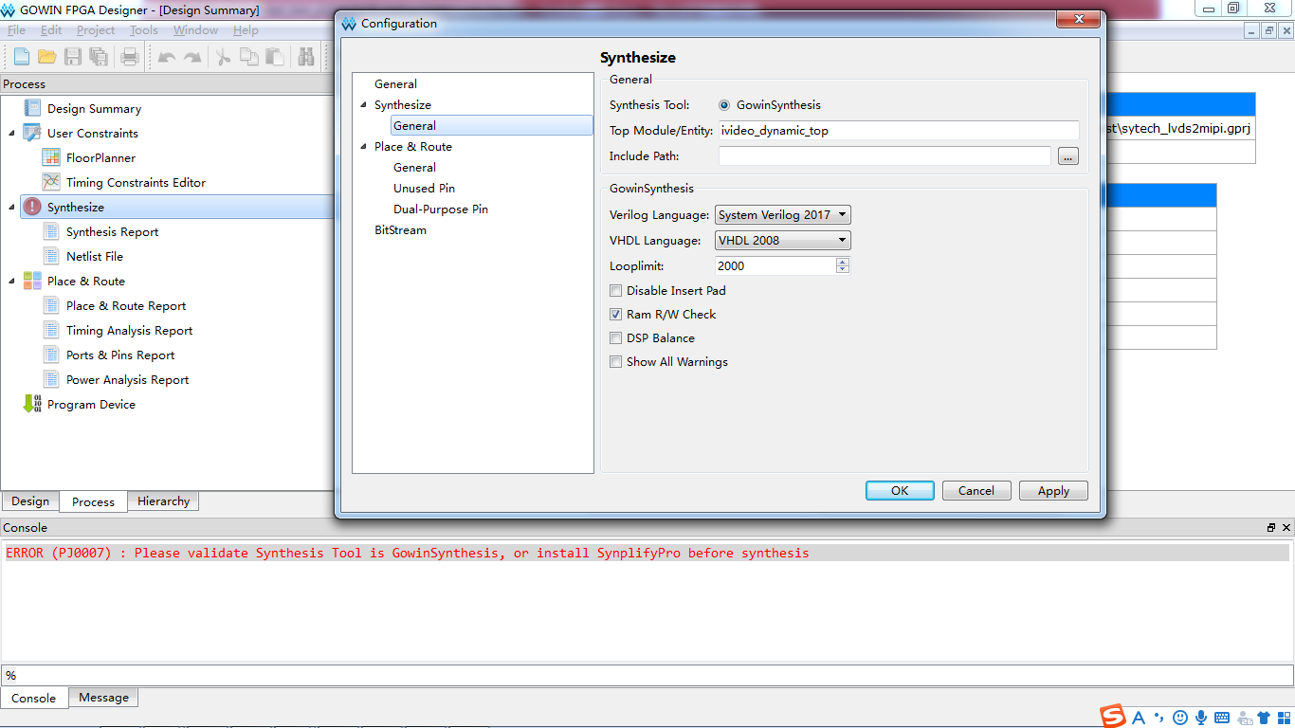Screen dimensions: 1295x728
Task: Click the Save floppy disk icon
Action: [x=73, y=57]
